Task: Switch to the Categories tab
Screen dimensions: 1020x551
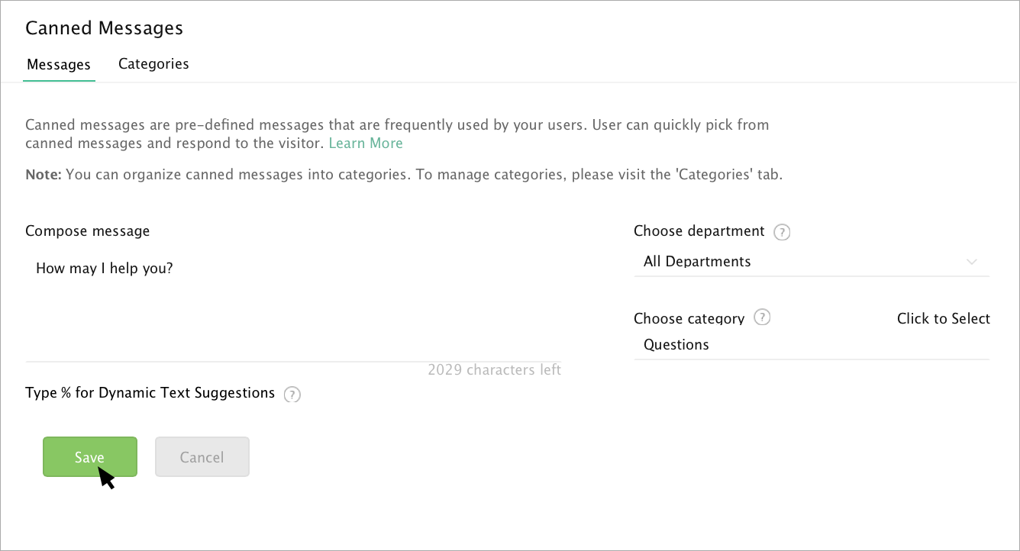Action: pyautogui.click(x=153, y=64)
